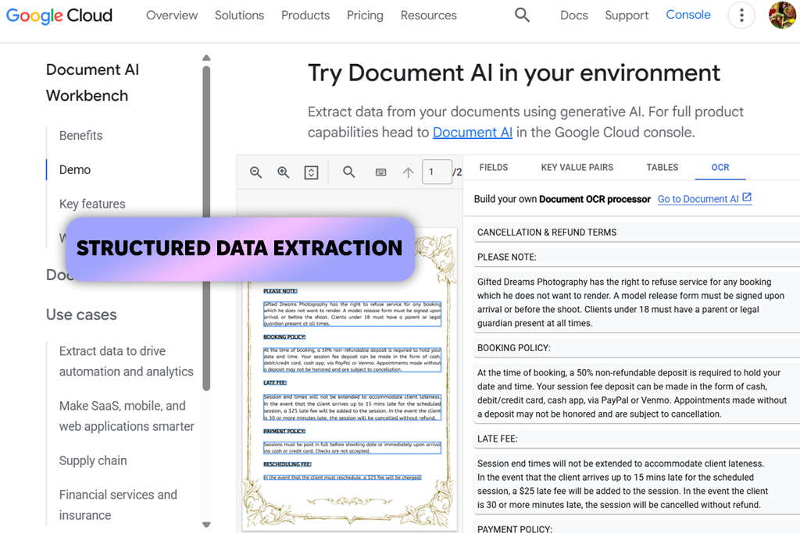Open the user profile avatar
Image resolution: width=800 pixels, height=533 pixels.
click(783, 16)
